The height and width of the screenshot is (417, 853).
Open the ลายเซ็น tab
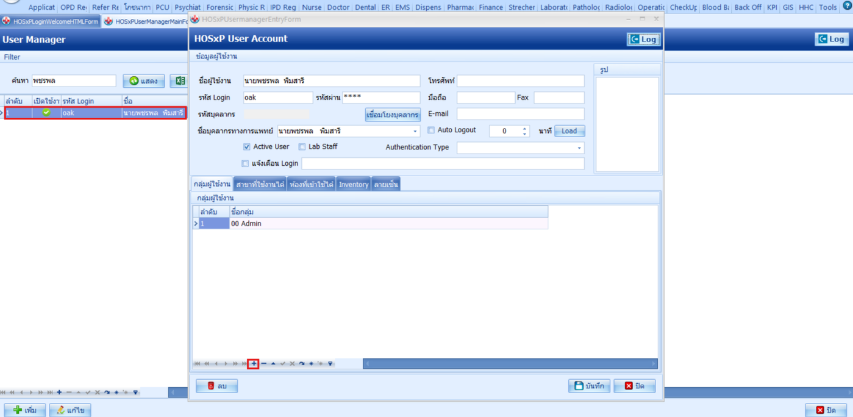(x=385, y=184)
